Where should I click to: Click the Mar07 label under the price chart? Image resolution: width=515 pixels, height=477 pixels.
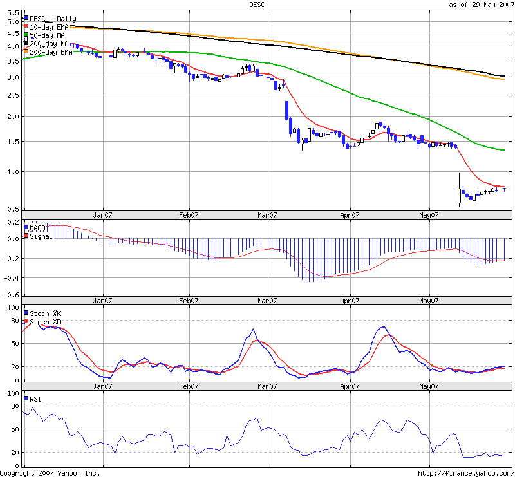click(x=267, y=215)
